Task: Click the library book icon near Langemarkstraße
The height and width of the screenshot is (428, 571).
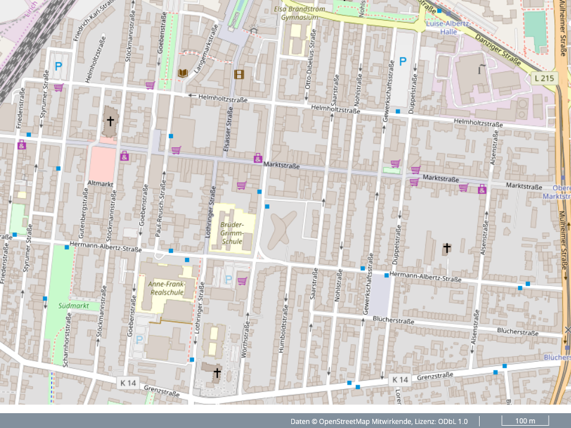Action: 183,73
